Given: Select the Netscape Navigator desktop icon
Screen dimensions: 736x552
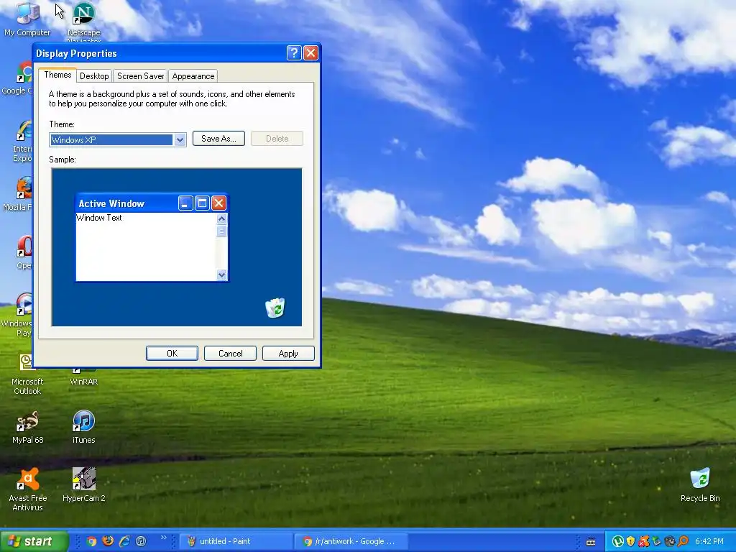Looking at the screenshot, I should pyautogui.click(x=83, y=22).
